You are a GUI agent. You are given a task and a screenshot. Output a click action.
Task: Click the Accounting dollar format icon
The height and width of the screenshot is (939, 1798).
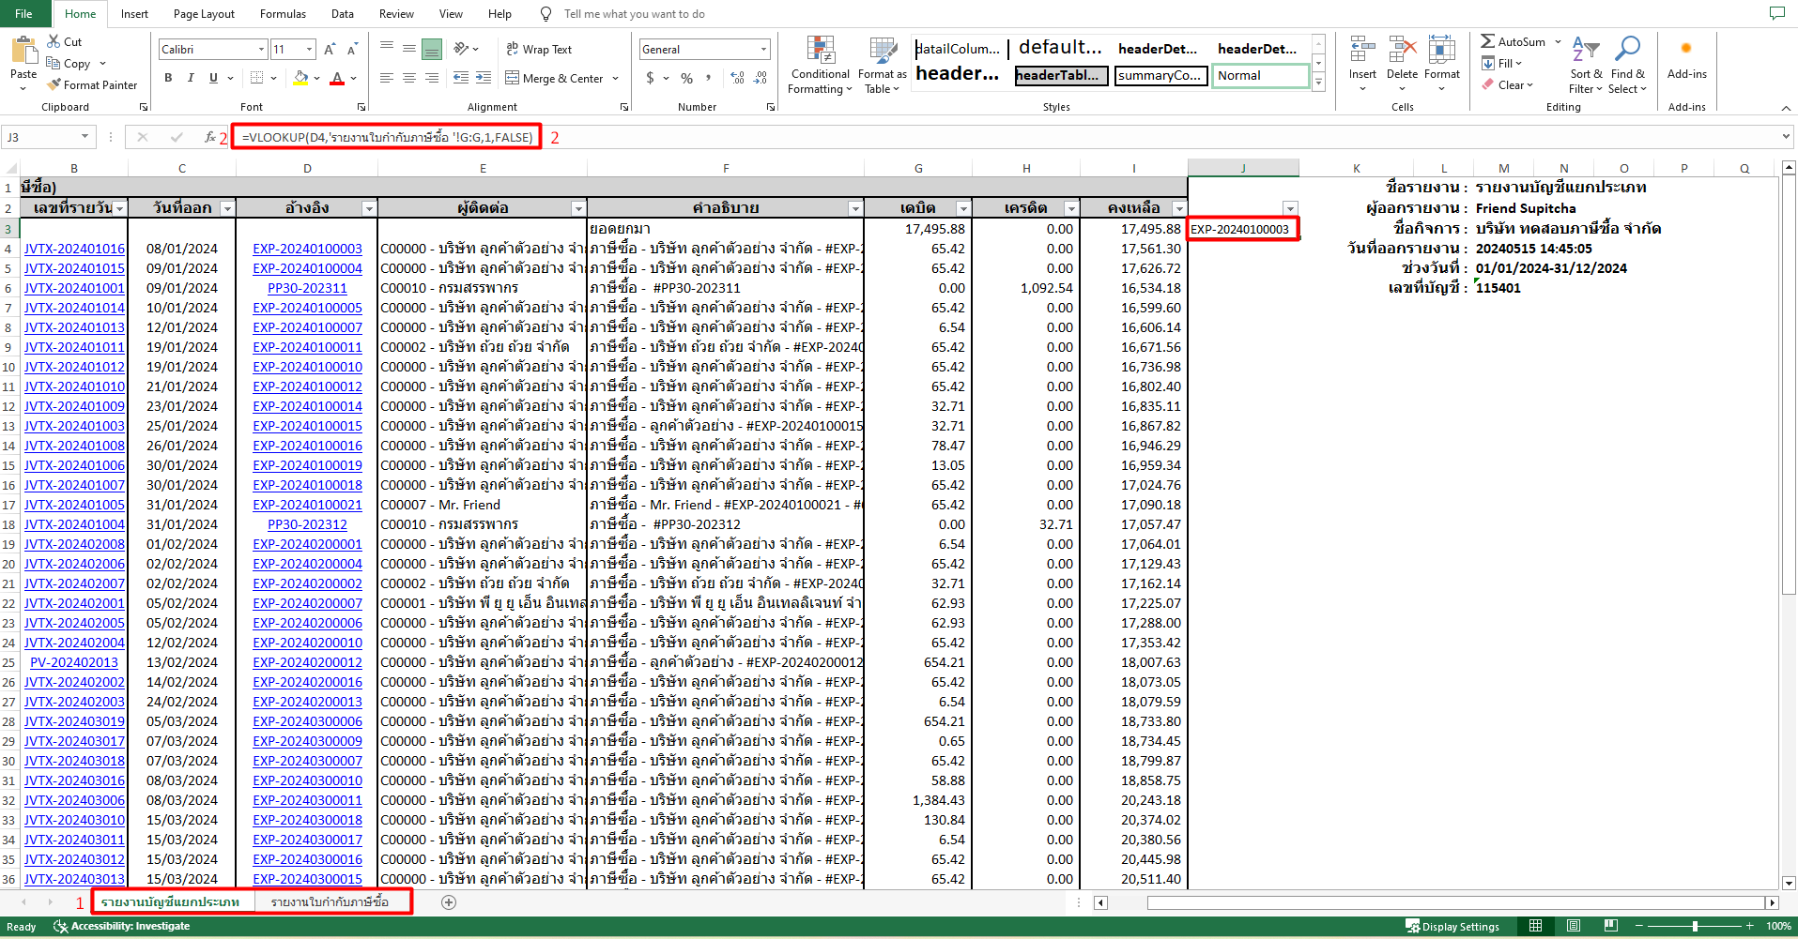650,78
